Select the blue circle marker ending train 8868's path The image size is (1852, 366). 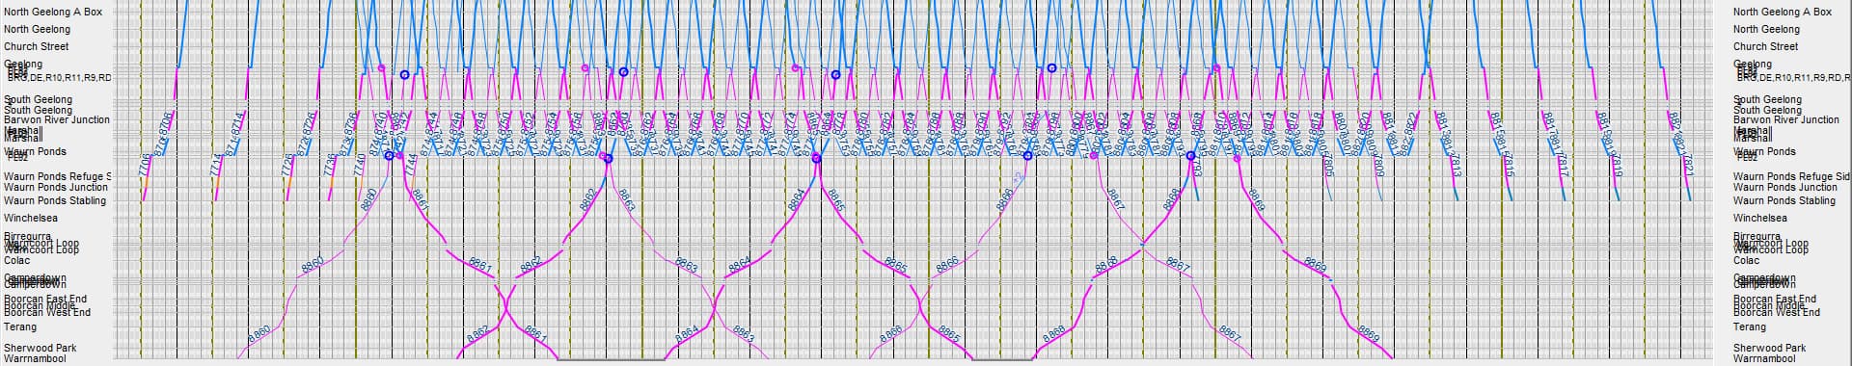click(x=1190, y=155)
